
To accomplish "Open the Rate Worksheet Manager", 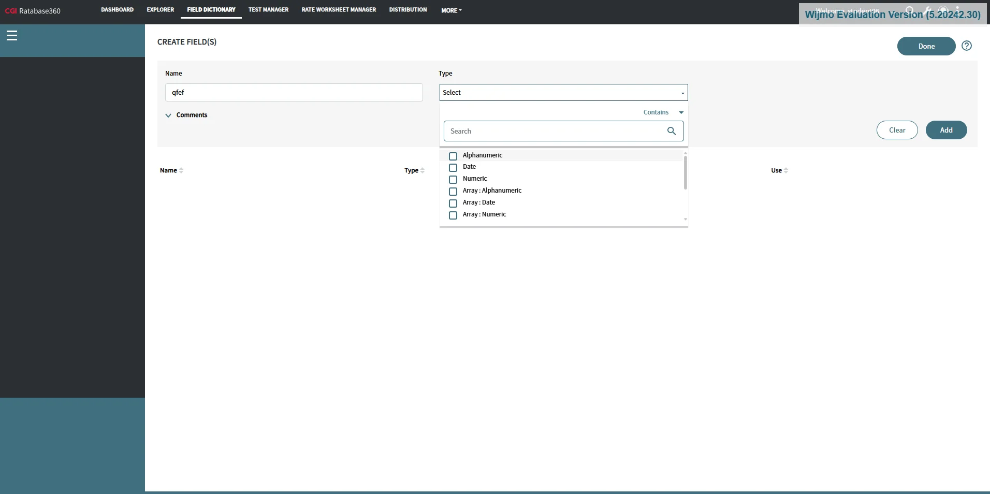I will tap(339, 9).
